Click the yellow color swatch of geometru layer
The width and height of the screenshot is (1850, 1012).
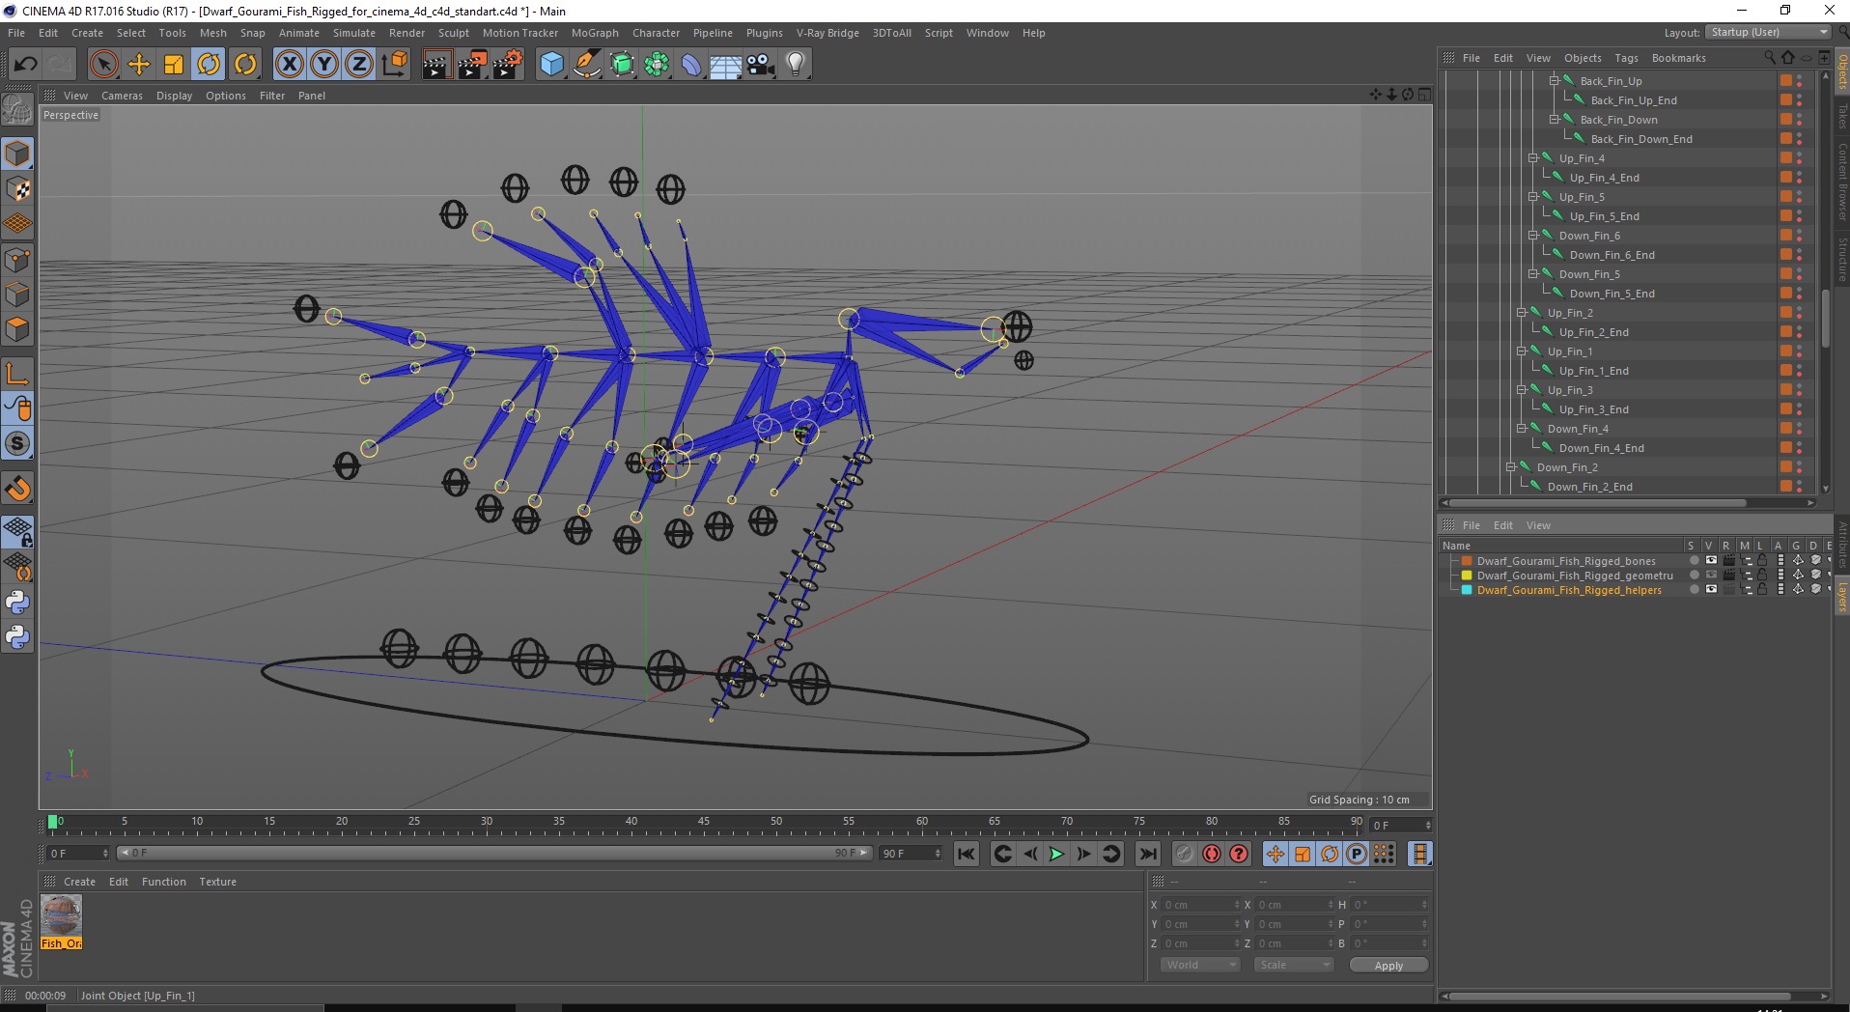point(1467,575)
